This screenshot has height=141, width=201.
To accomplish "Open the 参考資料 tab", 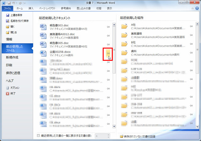I will point(66,8).
